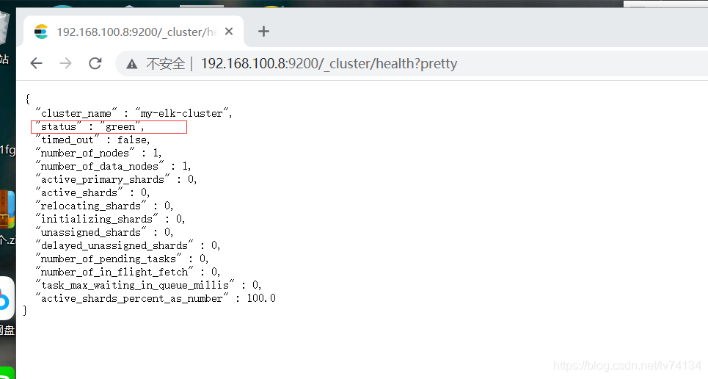Select the 192.168.100.8:9200/_cluster tab
Image resolution: width=708 pixels, height=379 pixels.
coord(134,31)
